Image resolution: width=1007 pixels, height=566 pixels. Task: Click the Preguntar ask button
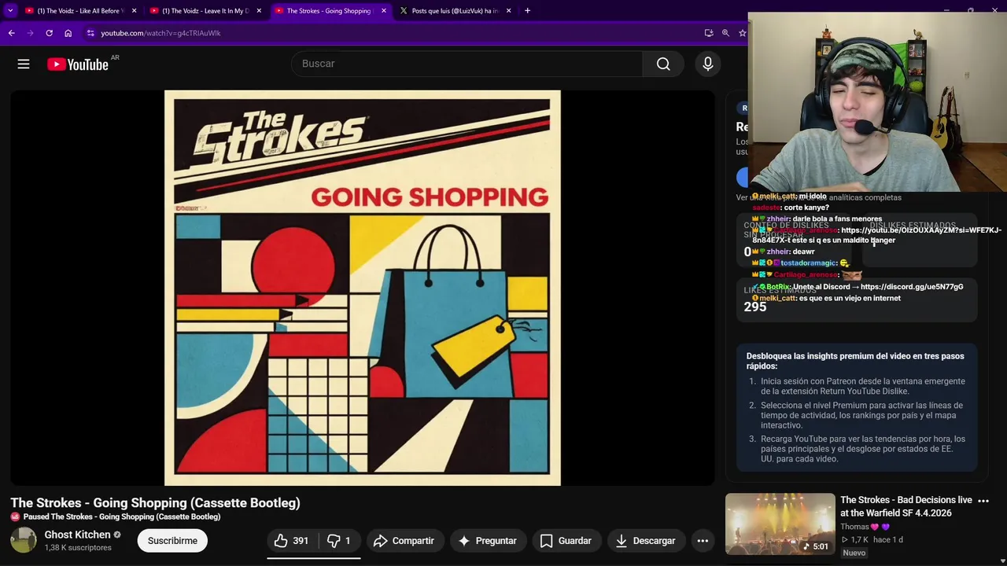point(488,541)
